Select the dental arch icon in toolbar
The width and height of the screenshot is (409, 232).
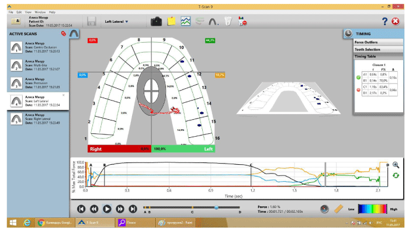click(x=213, y=22)
